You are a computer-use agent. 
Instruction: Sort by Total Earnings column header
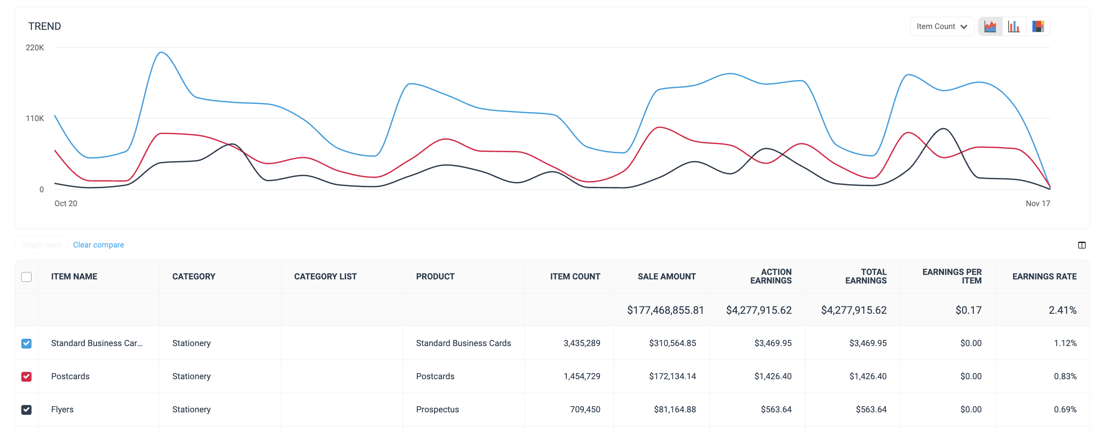pos(866,277)
